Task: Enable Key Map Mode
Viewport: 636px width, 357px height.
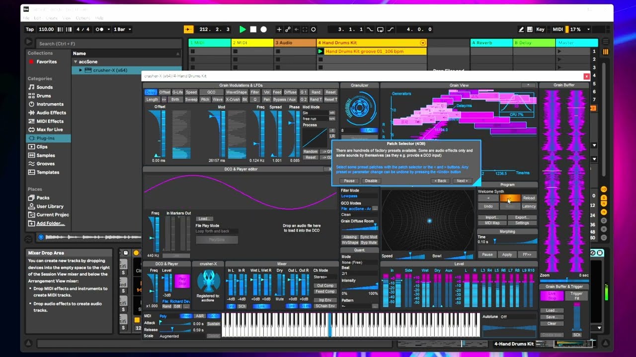Action: pyautogui.click(x=540, y=29)
